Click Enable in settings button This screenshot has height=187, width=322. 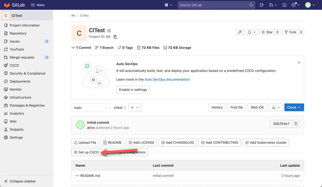133,90
